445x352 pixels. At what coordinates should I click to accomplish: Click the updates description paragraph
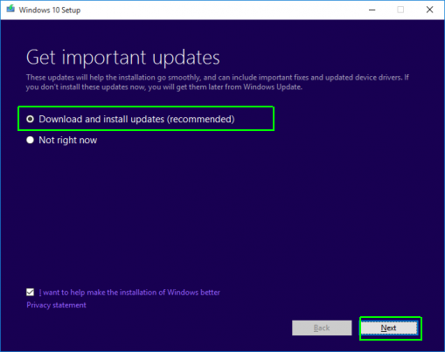[x=218, y=82]
